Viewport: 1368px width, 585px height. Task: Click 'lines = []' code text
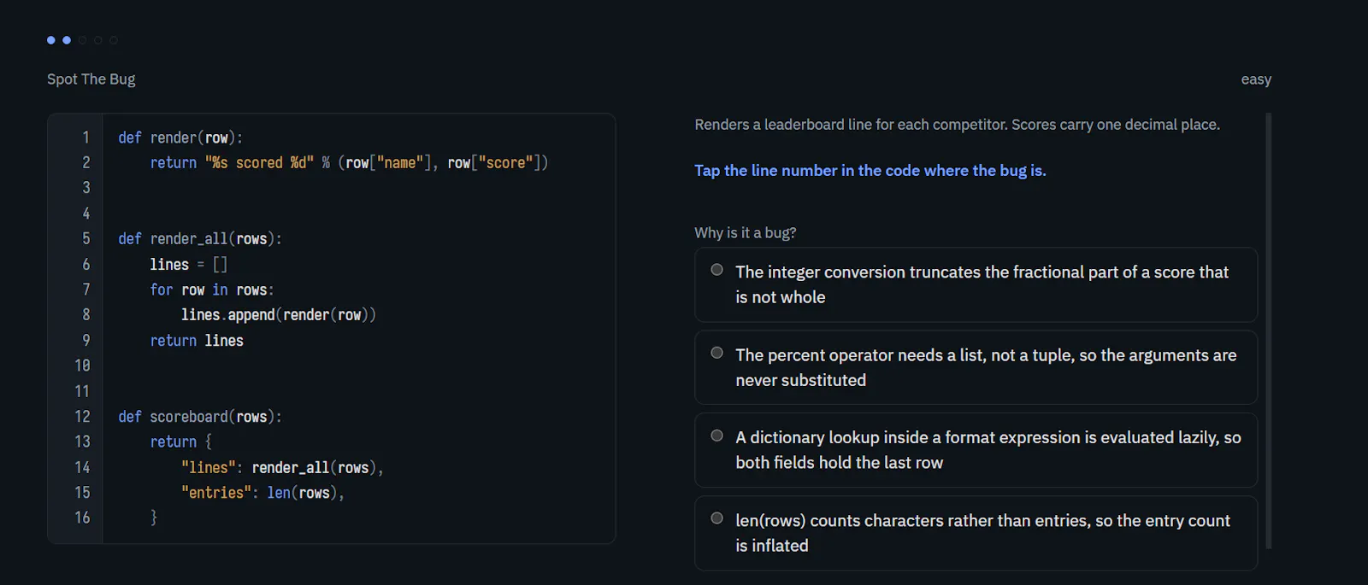pyautogui.click(x=189, y=264)
